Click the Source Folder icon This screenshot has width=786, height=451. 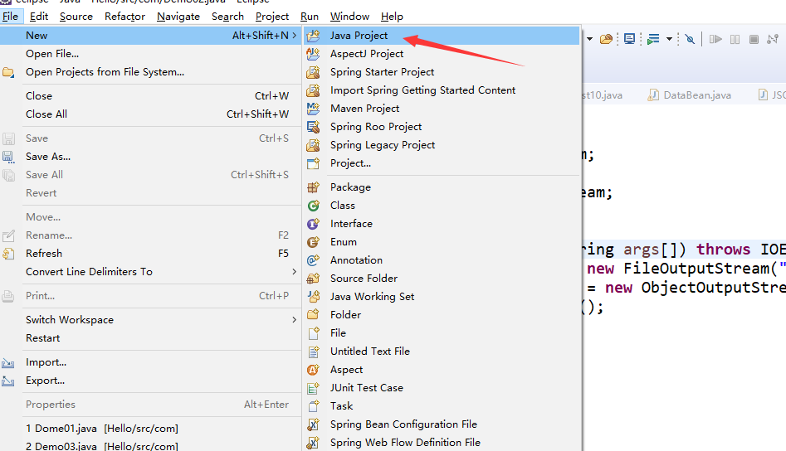[x=313, y=279]
